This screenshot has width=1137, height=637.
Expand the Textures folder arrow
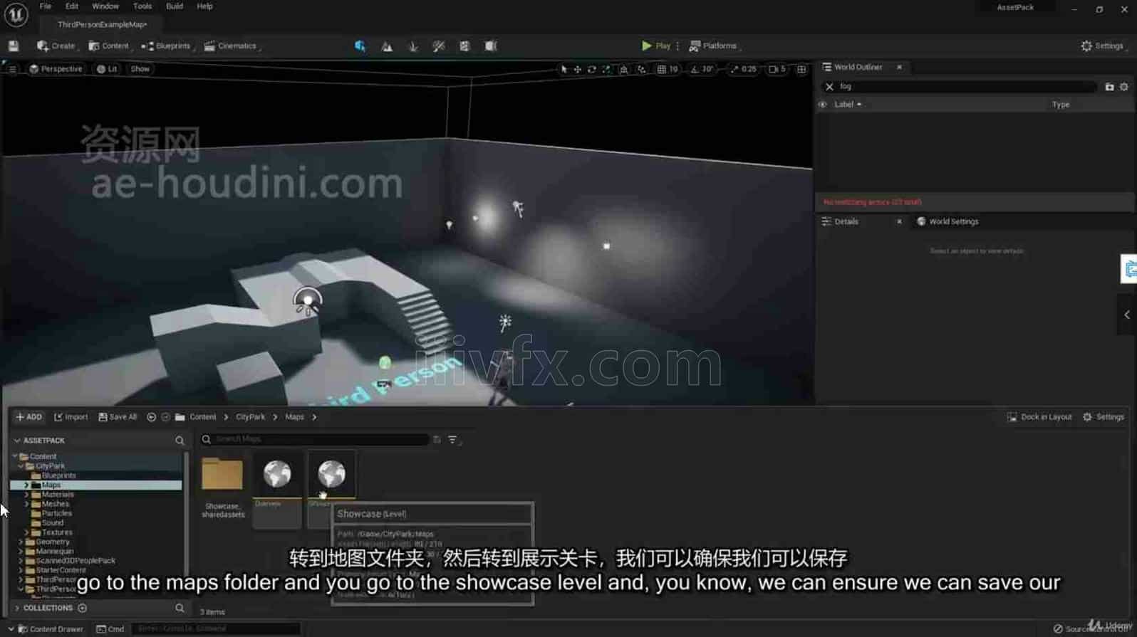(26, 532)
